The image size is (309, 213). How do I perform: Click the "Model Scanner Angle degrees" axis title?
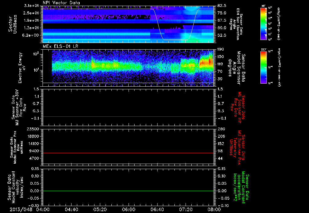click(237, 68)
